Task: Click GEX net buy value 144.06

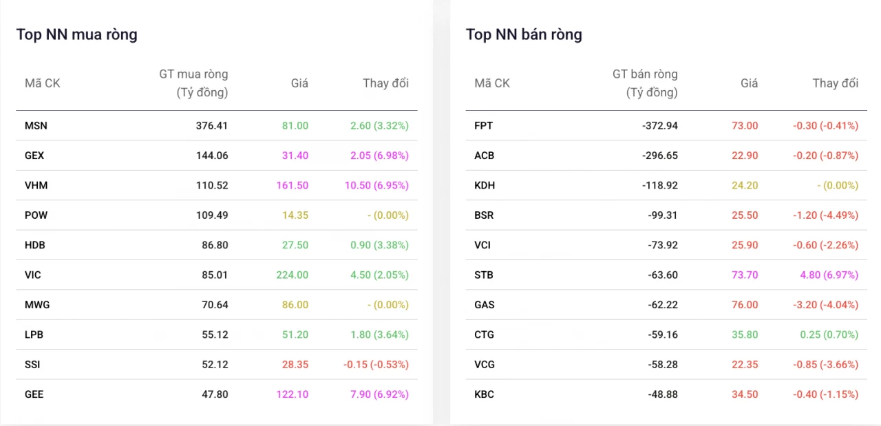Action: click(212, 156)
